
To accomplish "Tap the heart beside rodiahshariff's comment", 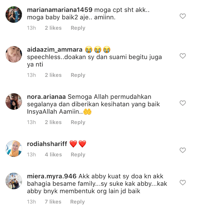I will point(182,150).
